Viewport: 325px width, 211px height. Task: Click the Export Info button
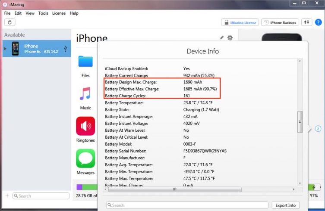[x=286, y=205]
